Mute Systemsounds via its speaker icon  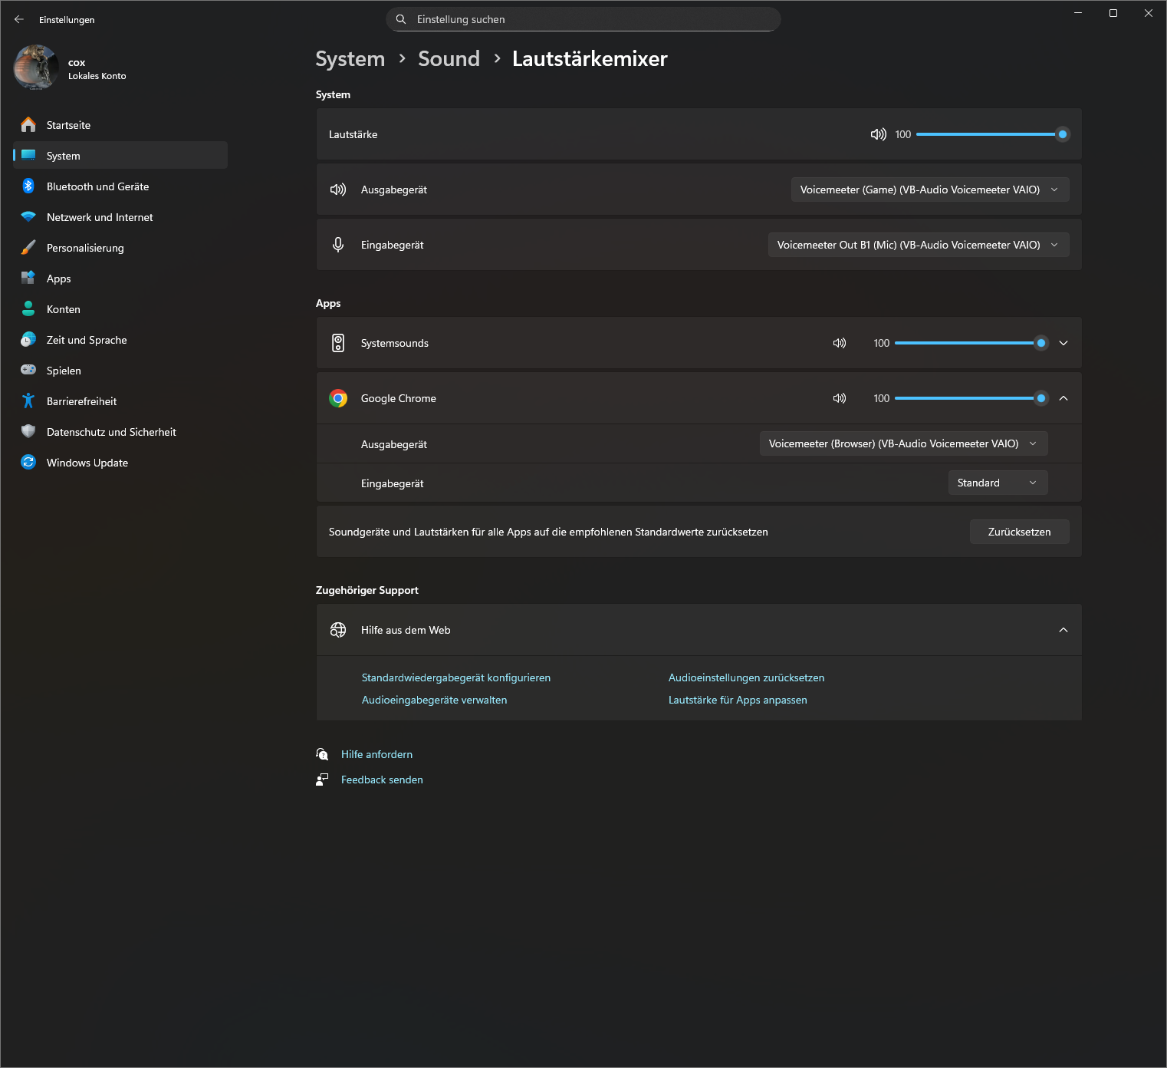coord(840,343)
